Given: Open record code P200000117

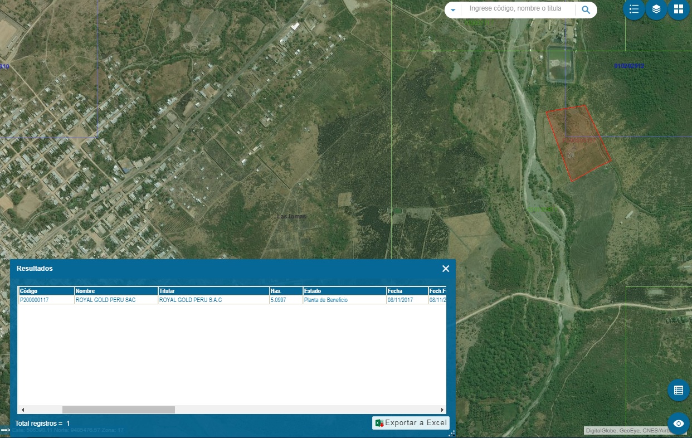Looking at the screenshot, I should (35, 300).
